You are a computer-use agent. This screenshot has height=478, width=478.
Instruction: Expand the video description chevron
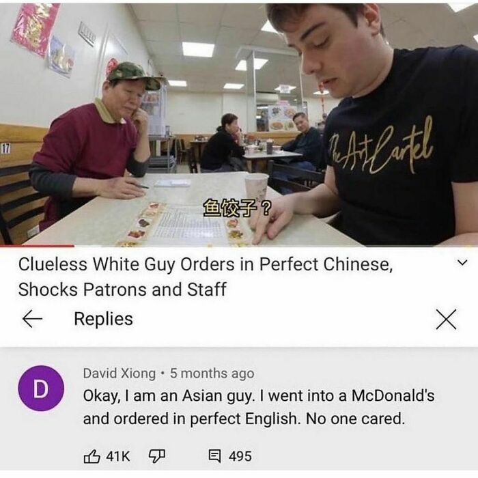click(x=462, y=262)
